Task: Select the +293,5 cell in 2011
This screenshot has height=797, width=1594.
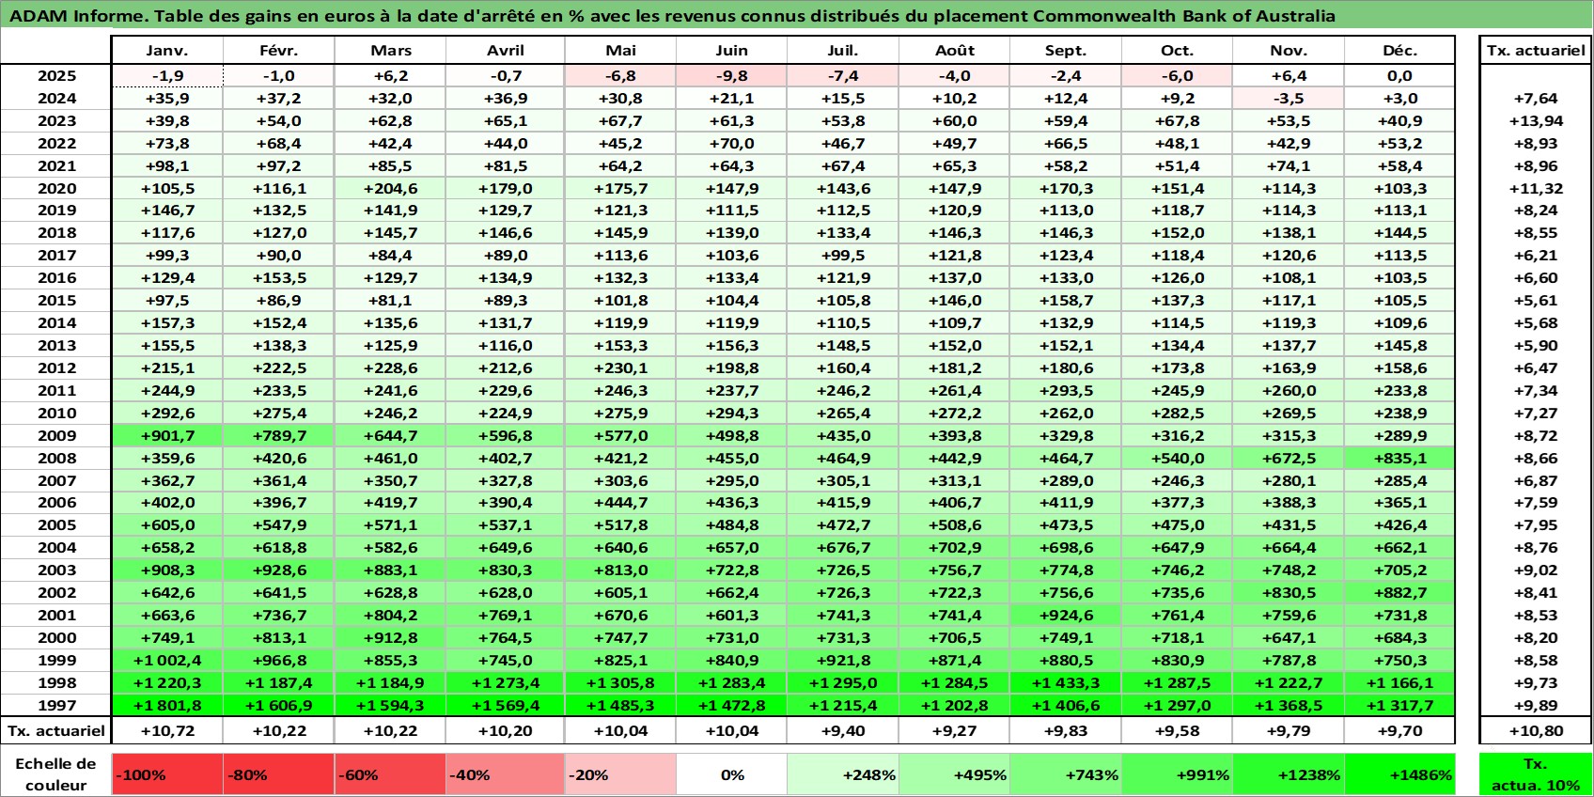Action: pyautogui.click(x=1065, y=390)
